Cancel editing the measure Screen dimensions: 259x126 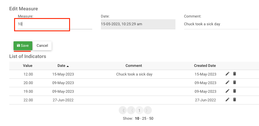(x=42, y=46)
